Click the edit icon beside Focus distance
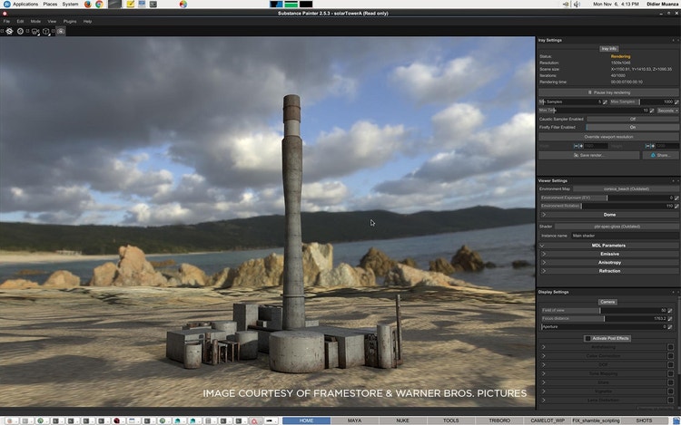 671,318
